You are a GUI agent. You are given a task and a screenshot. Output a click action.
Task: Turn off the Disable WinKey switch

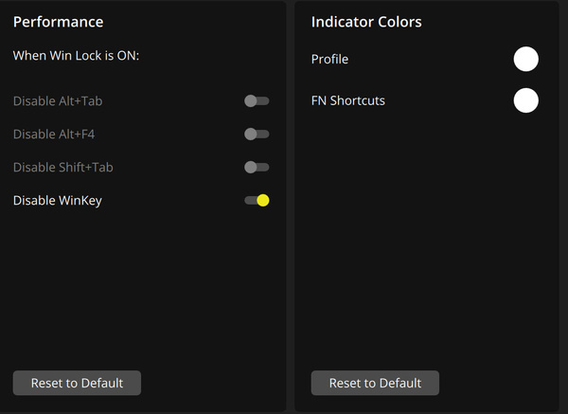coord(257,200)
